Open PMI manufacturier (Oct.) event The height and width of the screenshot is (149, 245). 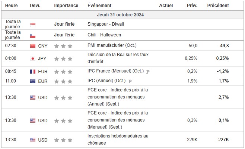[112, 46]
